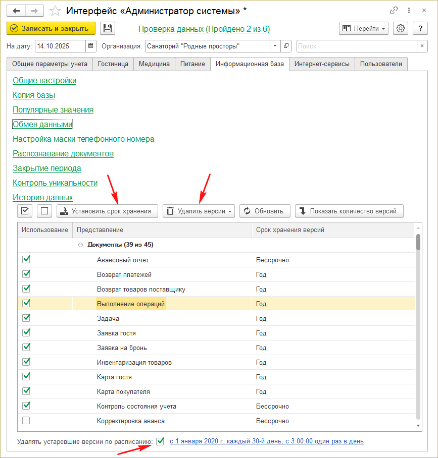Copy link to form via chain icon
Image resolution: width=438 pixels, height=458 pixels.
[394, 11]
